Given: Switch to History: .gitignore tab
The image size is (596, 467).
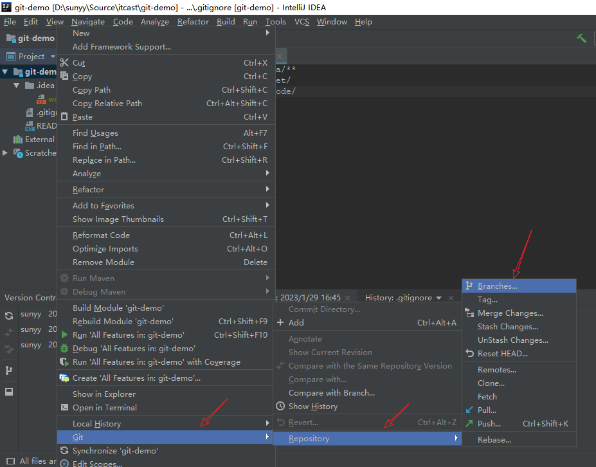Looking at the screenshot, I should 399,298.
